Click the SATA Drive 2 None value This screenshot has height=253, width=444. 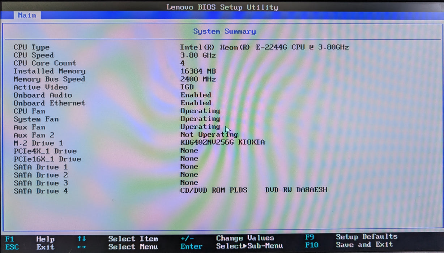189,174
